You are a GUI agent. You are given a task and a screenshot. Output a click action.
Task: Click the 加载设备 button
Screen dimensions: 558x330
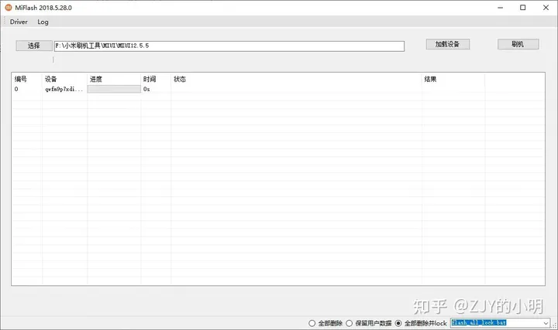click(x=448, y=44)
